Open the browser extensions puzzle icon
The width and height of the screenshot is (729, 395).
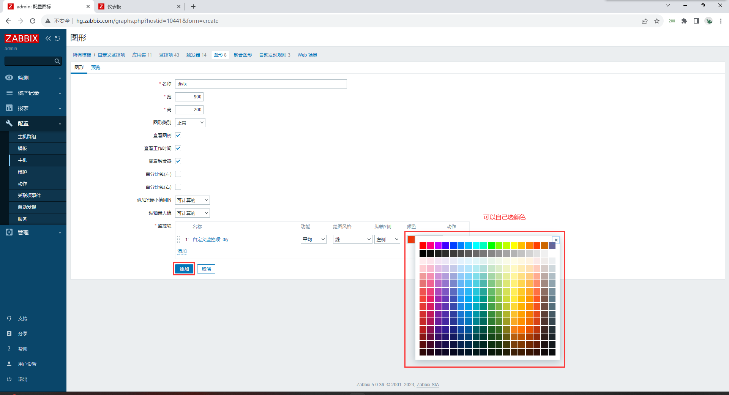684,21
